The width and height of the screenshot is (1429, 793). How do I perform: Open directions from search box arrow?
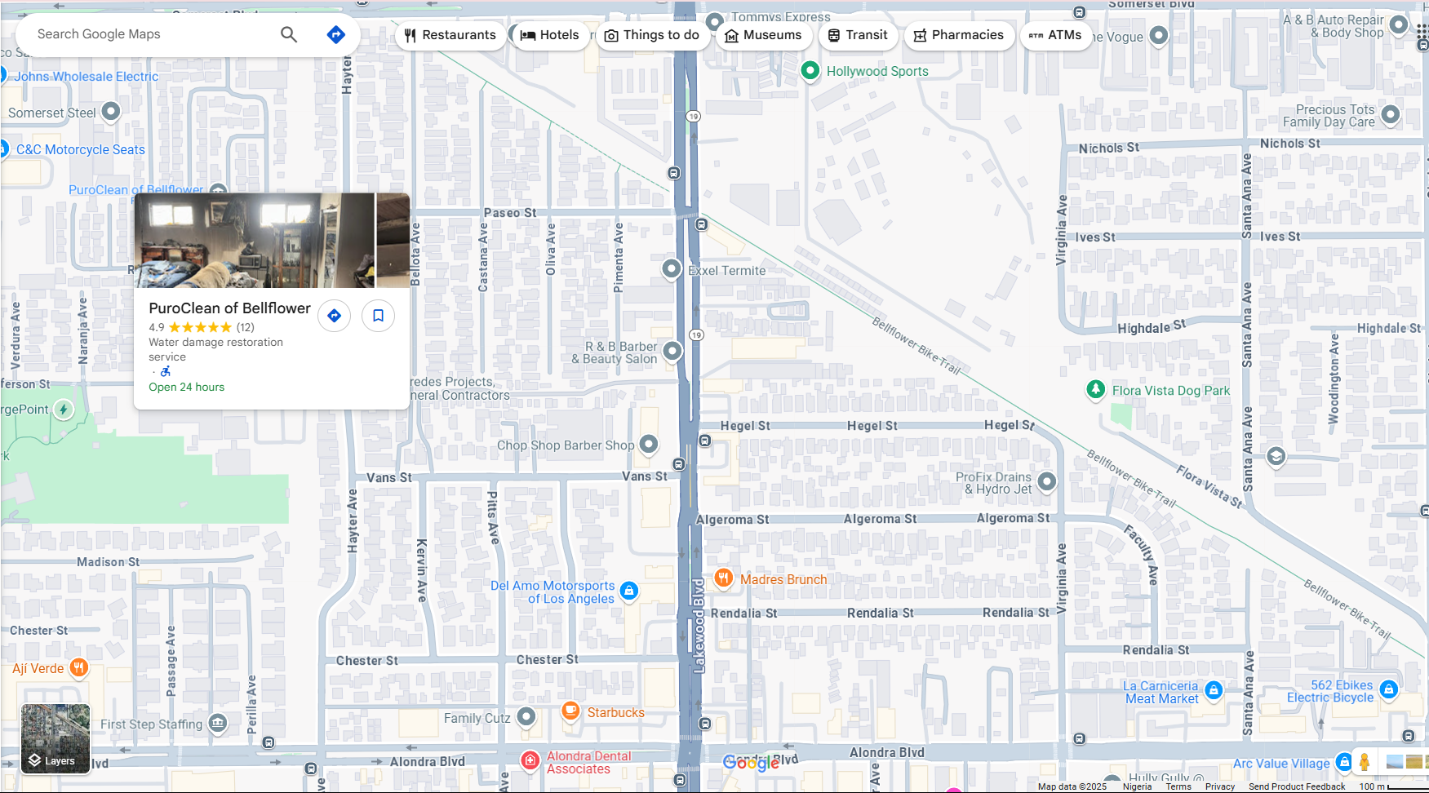click(x=335, y=34)
